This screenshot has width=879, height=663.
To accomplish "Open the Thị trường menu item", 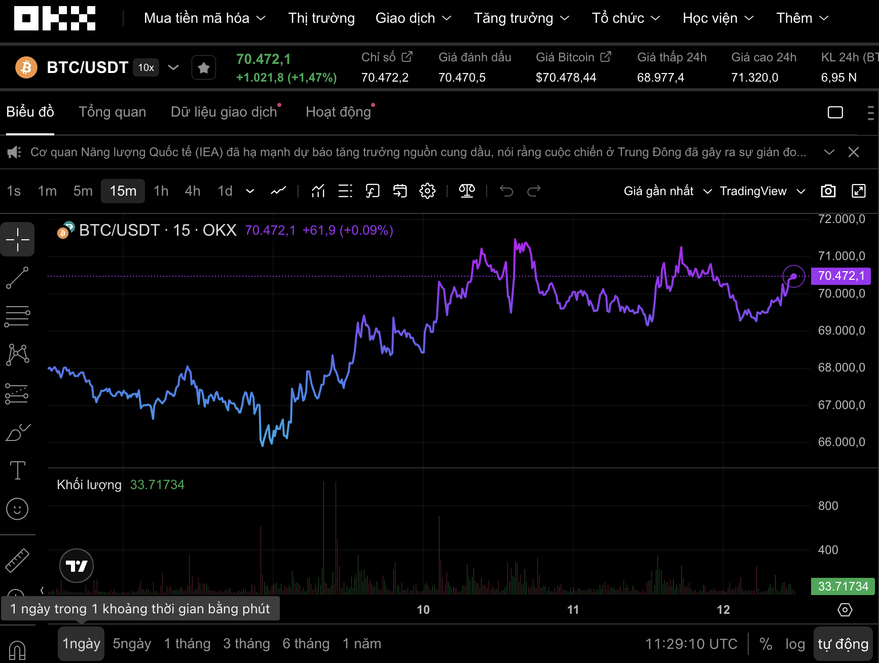I will 321,18.
